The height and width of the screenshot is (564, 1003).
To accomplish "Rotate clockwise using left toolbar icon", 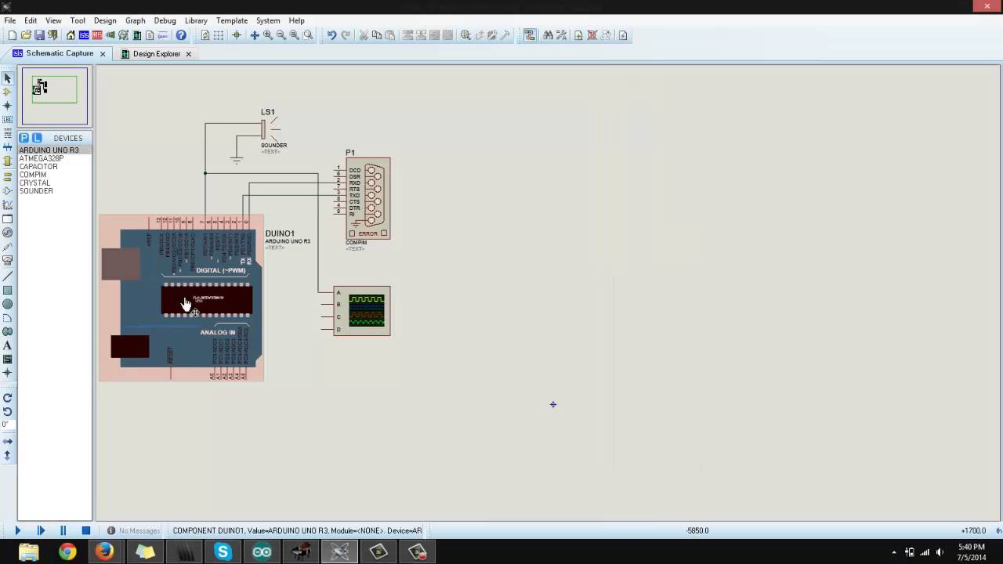I will click(x=8, y=398).
